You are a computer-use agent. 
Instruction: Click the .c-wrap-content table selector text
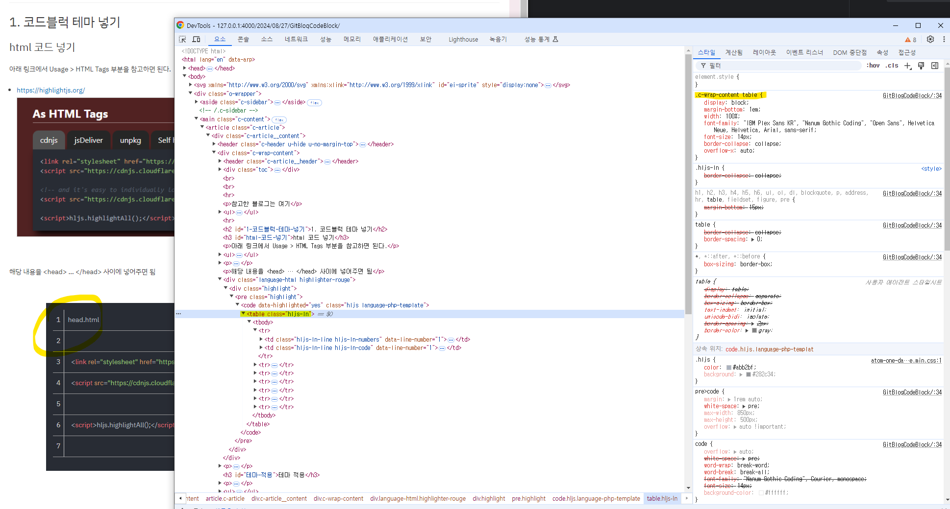pos(727,95)
